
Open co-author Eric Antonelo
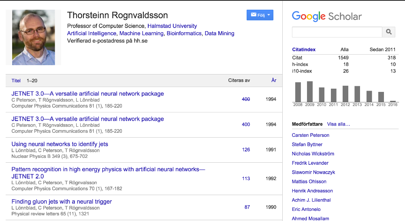[306, 209]
